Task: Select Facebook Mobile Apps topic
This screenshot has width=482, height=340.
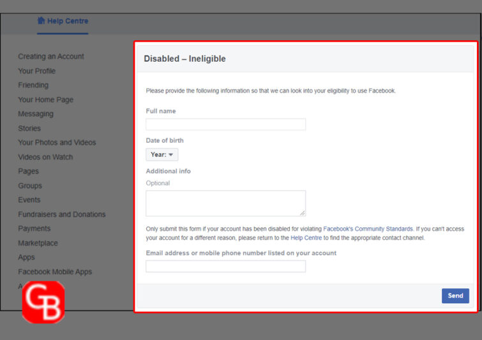Action: click(55, 272)
